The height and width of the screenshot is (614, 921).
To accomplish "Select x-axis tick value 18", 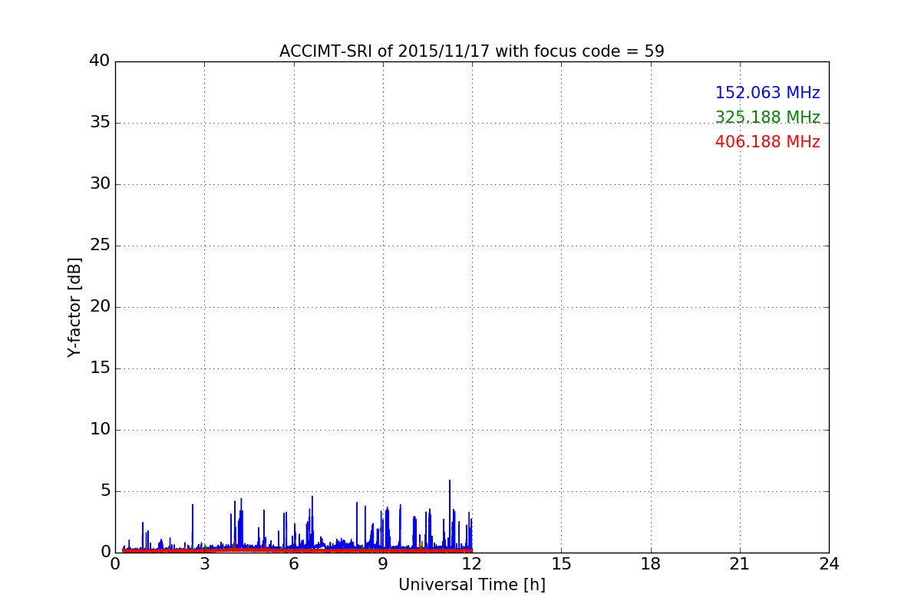I will click(x=651, y=564).
